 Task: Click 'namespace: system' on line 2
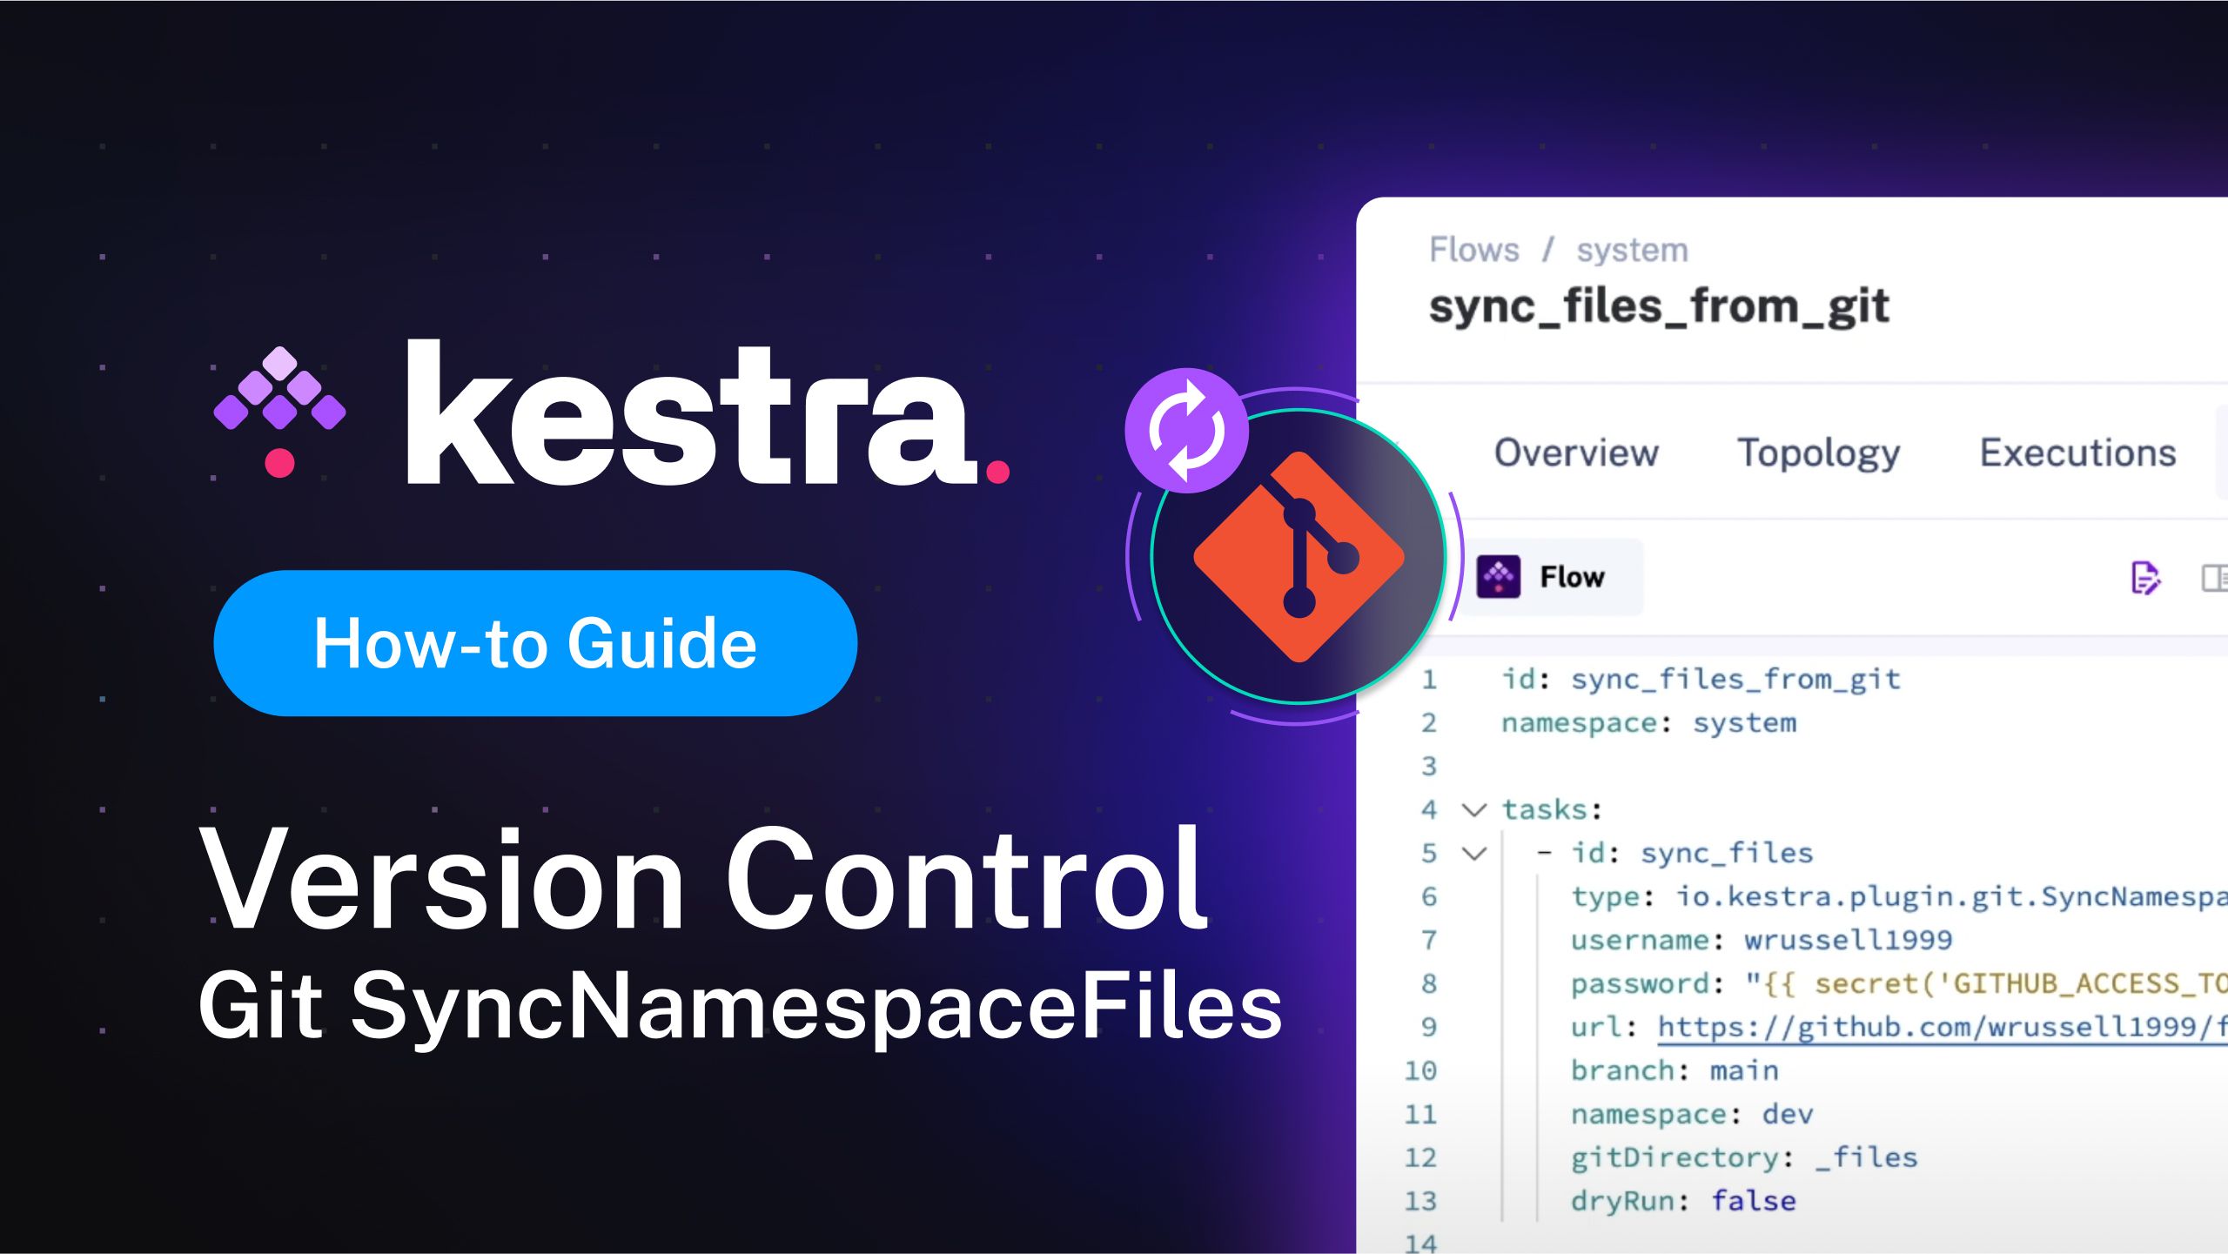1648,723
